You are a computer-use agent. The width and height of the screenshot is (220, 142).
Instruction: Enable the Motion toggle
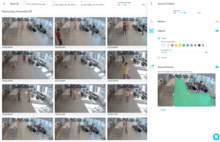216,21
